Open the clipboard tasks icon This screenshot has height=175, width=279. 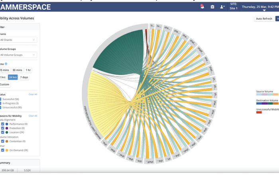pos(212,7)
